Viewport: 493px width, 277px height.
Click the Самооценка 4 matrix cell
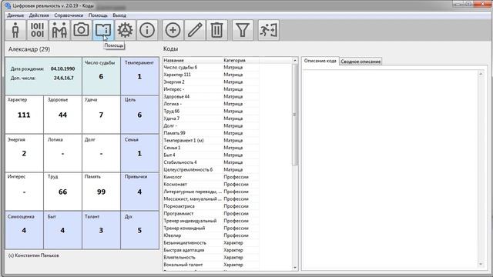(24, 230)
